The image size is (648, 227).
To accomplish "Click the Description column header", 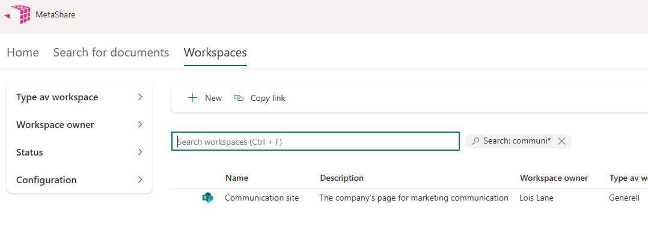I will click(342, 178).
